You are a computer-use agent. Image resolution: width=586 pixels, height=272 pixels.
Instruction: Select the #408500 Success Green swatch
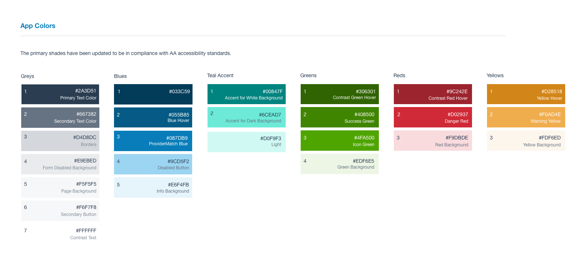click(x=340, y=117)
